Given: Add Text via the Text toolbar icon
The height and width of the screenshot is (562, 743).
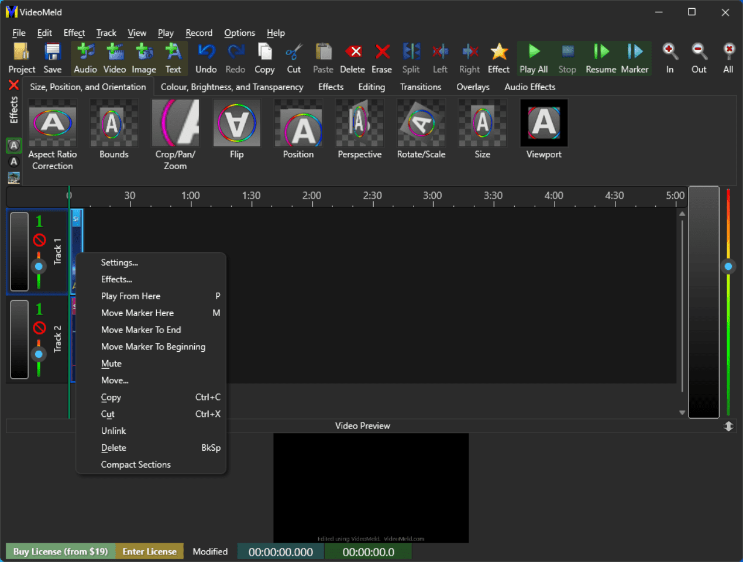Looking at the screenshot, I should (173, 58).
